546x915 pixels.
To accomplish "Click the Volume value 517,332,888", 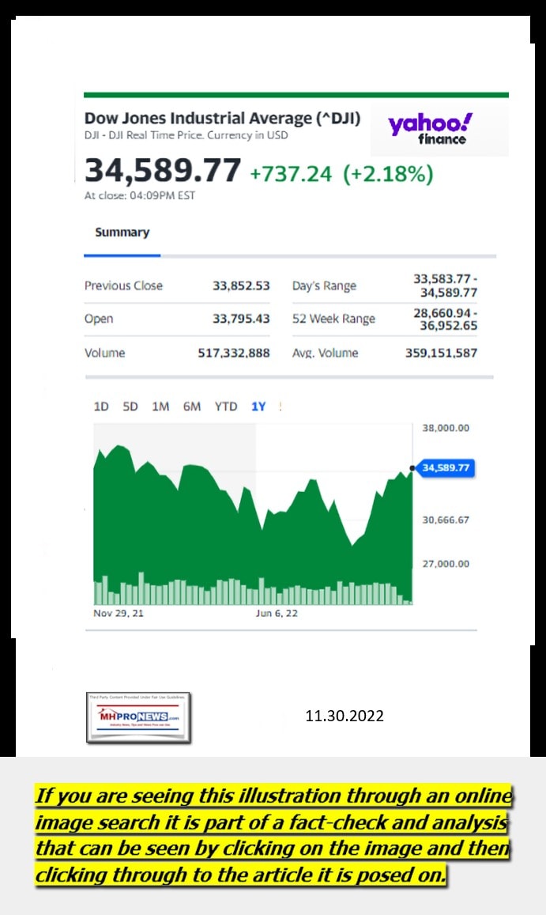I will (234, 353).
